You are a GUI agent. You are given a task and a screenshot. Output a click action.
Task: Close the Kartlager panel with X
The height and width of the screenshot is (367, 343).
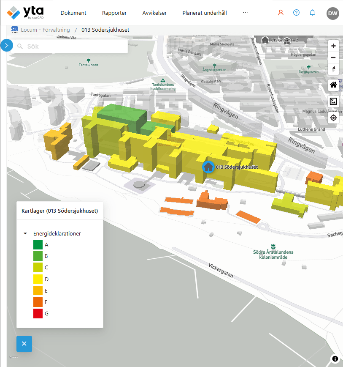pos(24,344)
